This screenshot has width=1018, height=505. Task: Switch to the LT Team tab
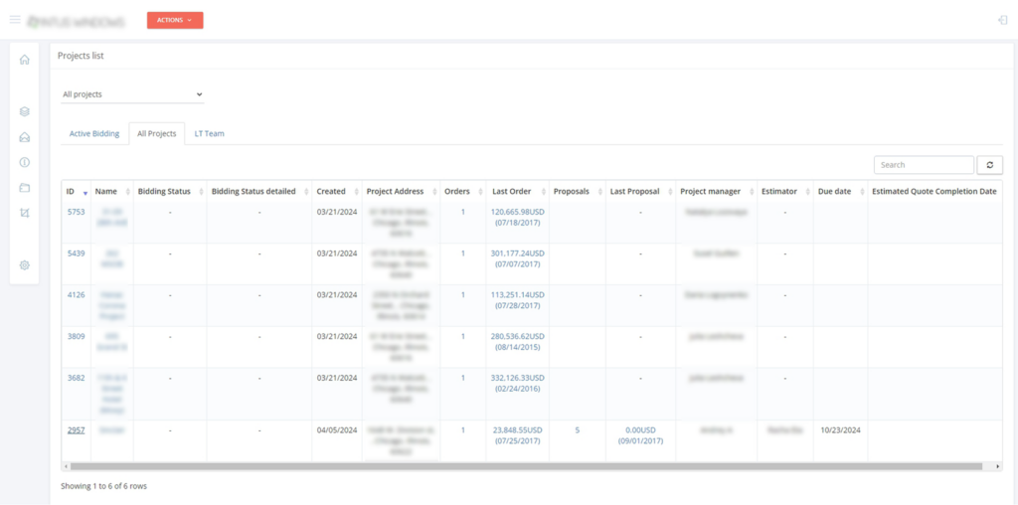[x=209, y=133]
